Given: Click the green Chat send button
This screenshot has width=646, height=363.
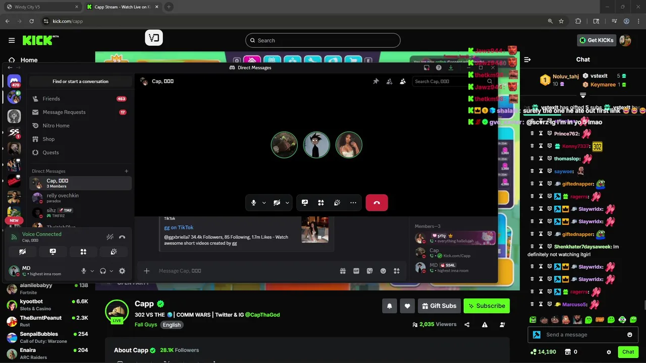Looking at the screenshot, I should coord(628,352).
